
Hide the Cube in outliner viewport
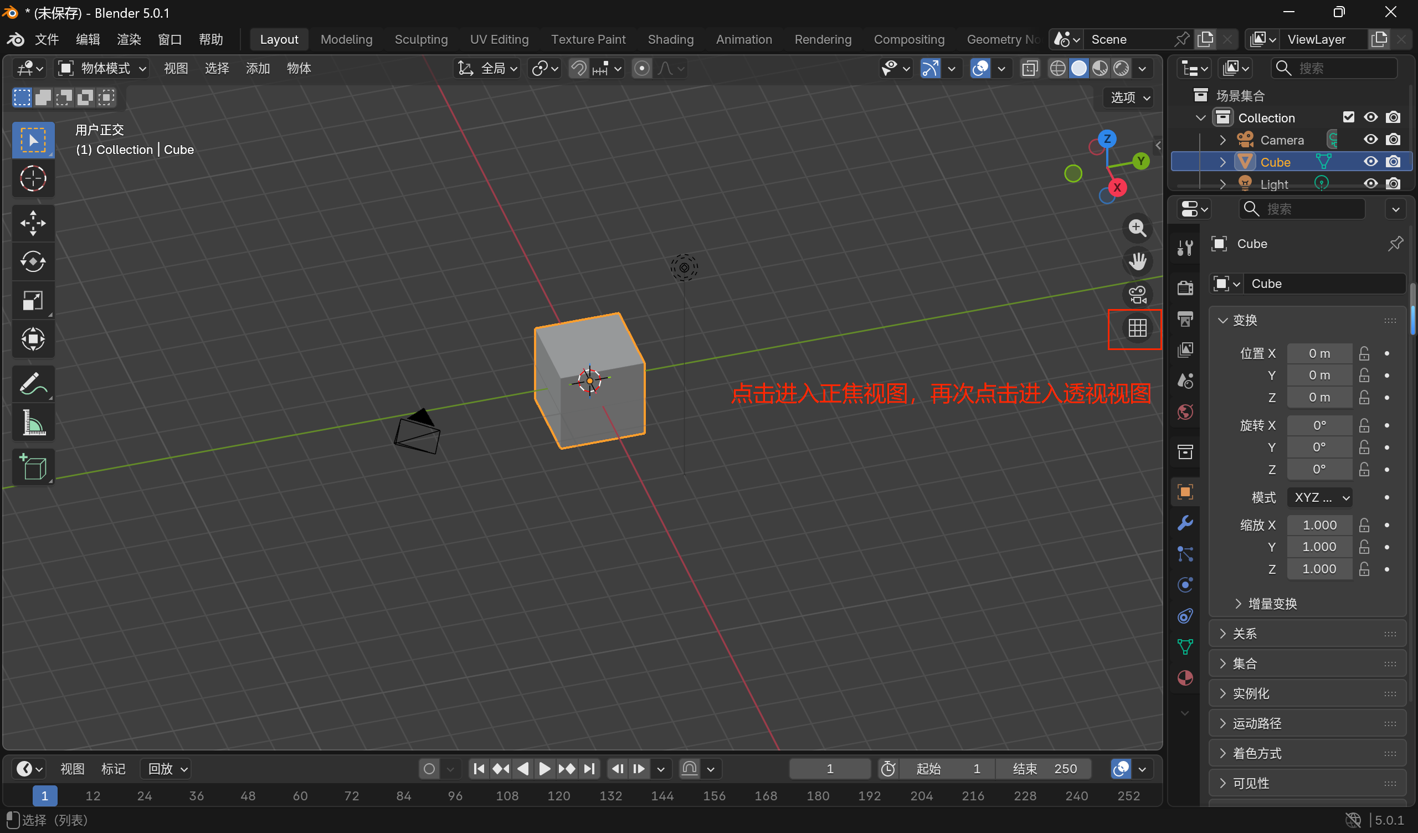[x=1370, y=162]
